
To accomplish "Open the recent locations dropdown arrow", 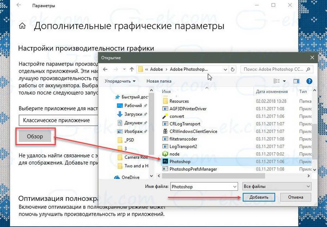I will (124, 69).
